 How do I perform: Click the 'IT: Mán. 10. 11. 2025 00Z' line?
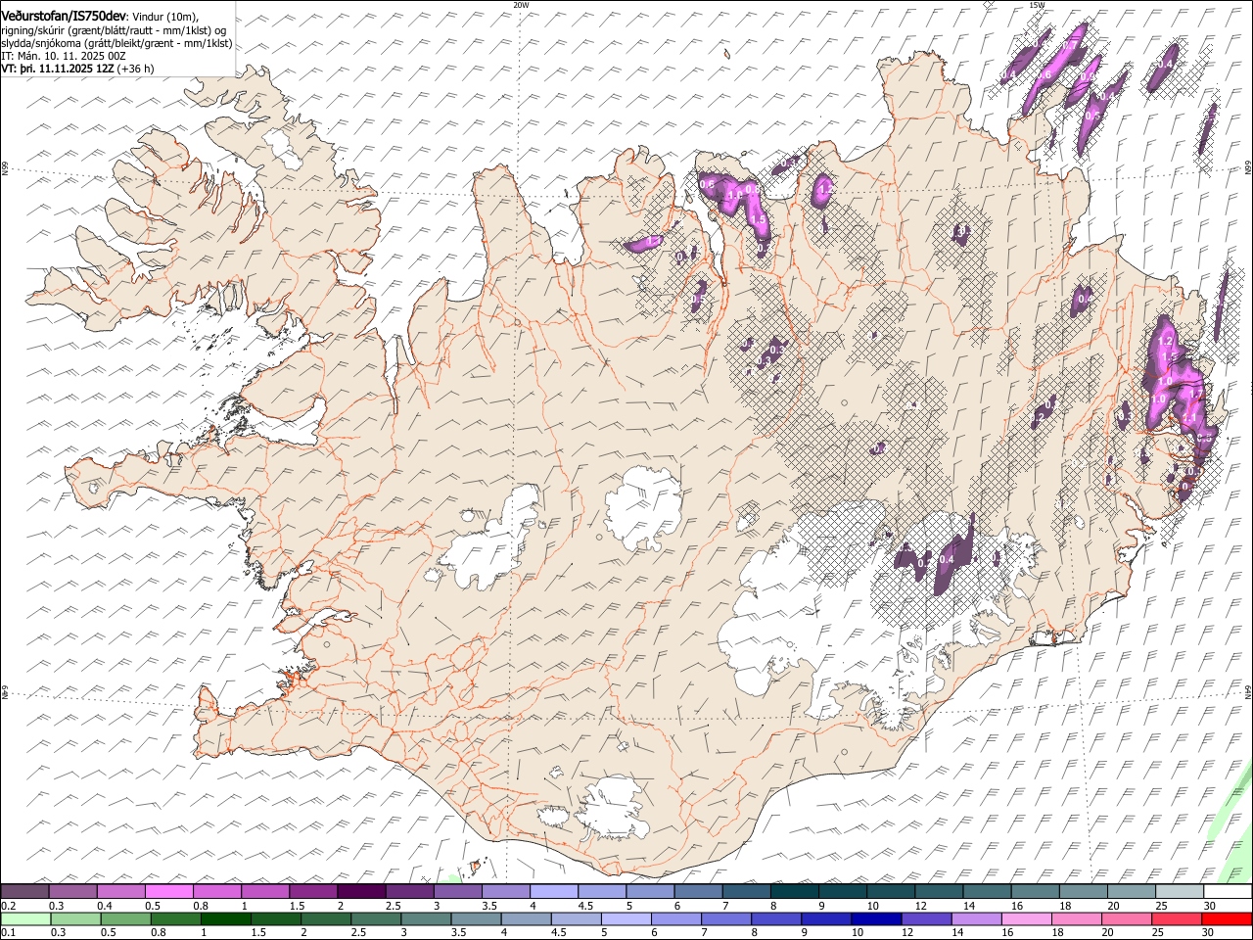point(63,56)
